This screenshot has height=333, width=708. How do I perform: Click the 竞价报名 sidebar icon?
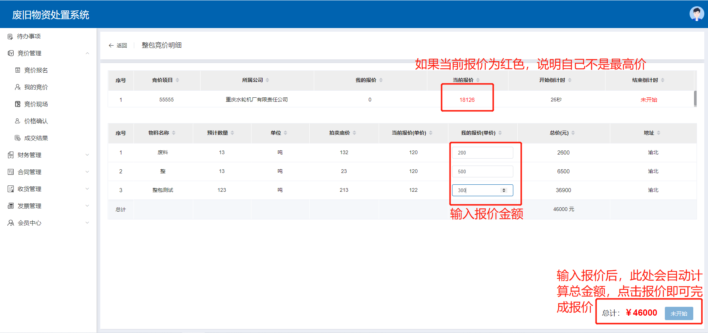[x=18, y=70]
